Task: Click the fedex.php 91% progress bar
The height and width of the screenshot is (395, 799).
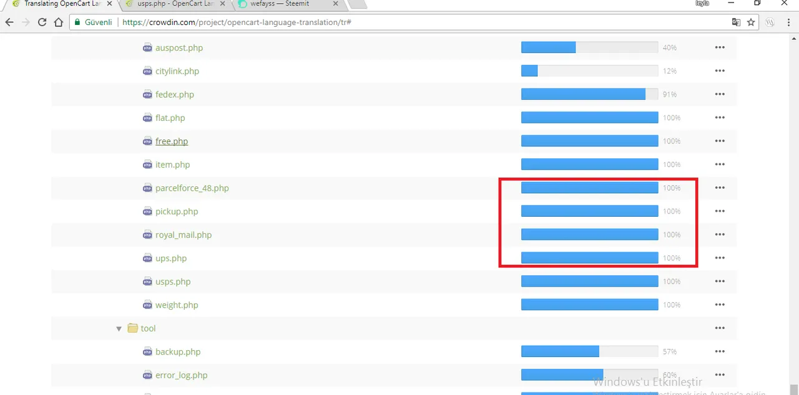Action: (589, 94)
